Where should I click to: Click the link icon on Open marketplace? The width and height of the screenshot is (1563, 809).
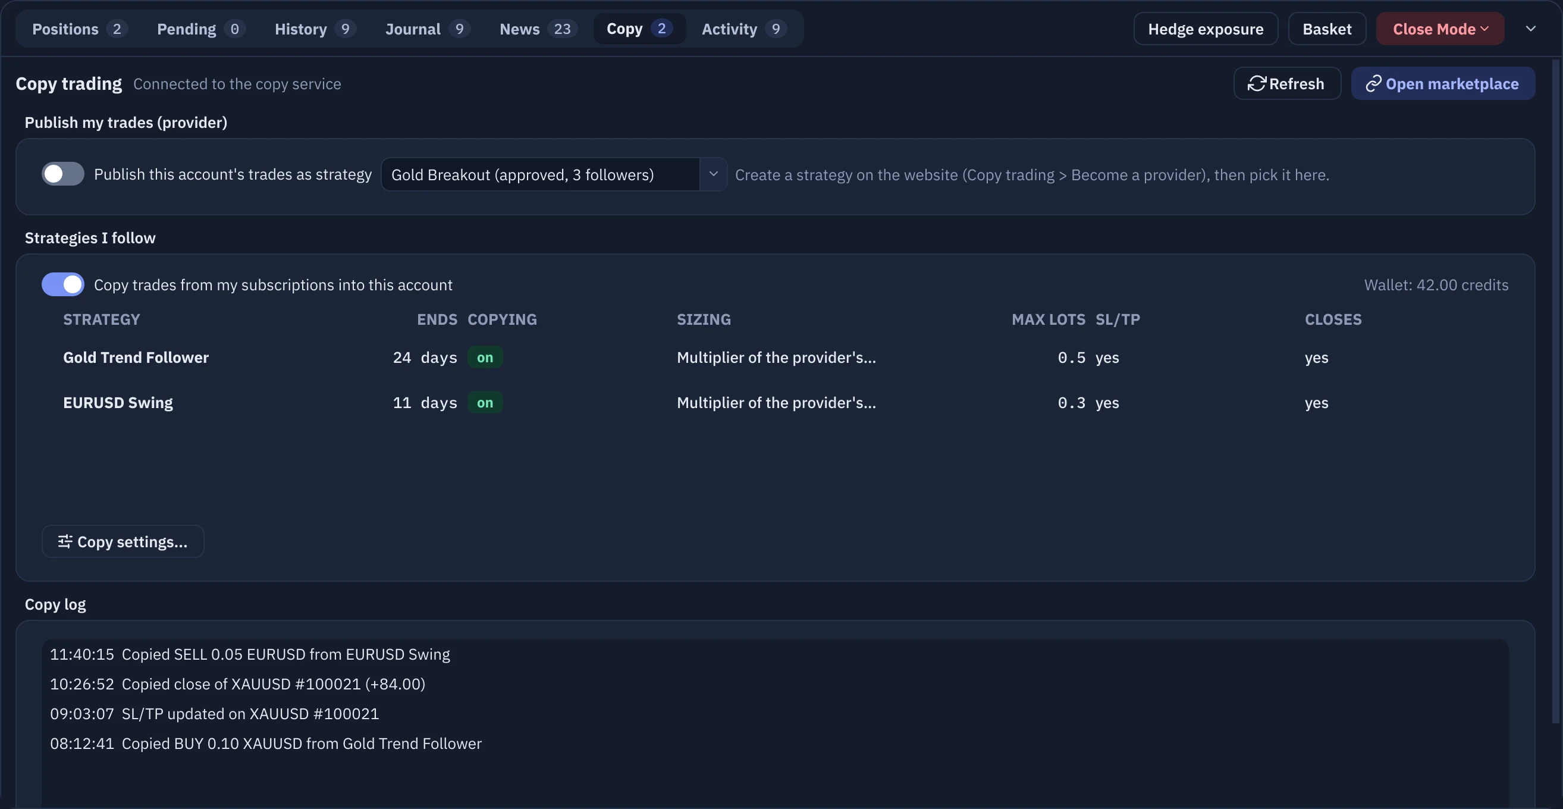click(1373, 84)
